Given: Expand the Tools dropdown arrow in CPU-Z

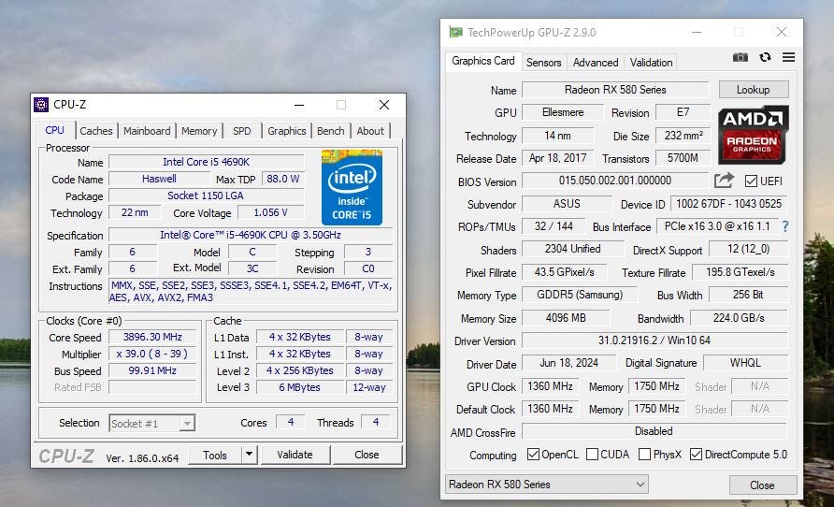Looking at the screenshot, I should (x=249, y=455).
